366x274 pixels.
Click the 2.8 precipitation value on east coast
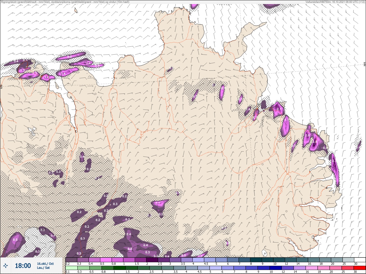point(315,142)
